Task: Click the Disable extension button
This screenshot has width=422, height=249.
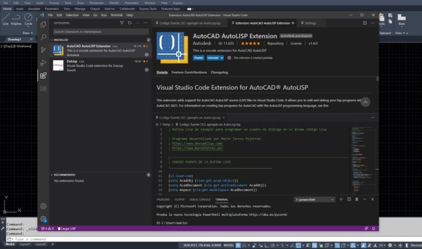Action: click(x=198, y=58)
